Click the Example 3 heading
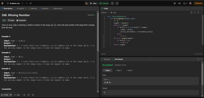204x98 pixels. (6, 69)
